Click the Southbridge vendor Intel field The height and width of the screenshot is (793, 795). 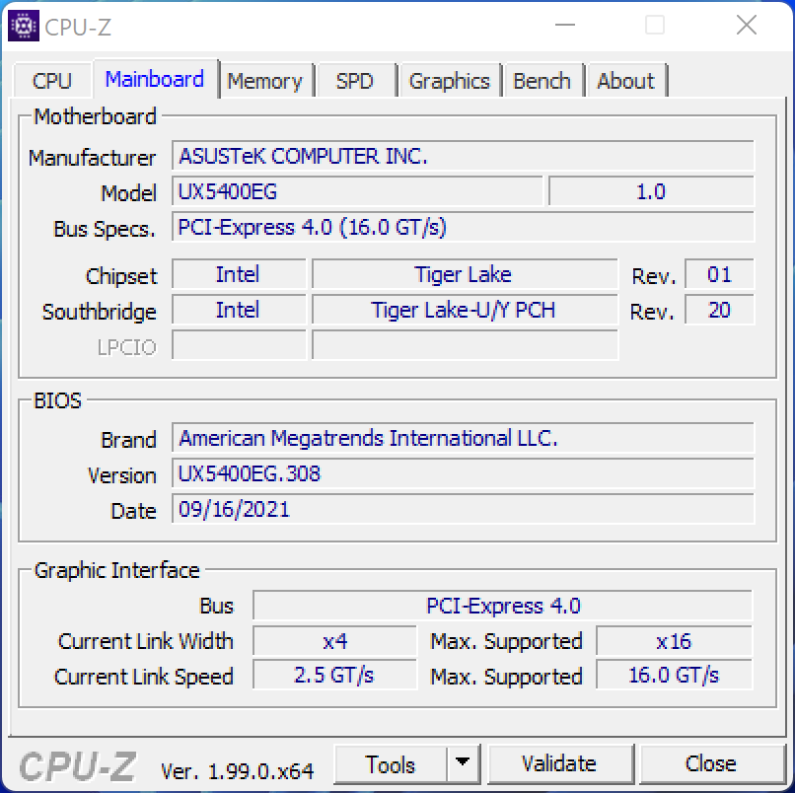click(239, 311)
